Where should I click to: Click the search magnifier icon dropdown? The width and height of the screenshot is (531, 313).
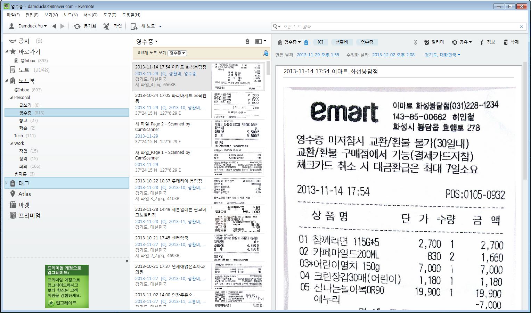click(277, 26)
